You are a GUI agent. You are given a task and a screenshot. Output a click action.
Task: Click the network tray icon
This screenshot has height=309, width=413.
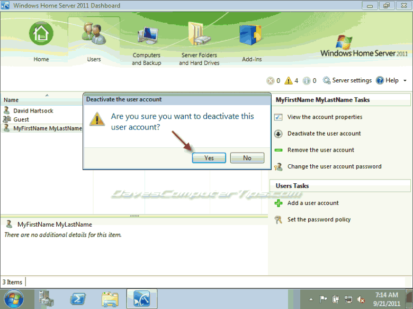(348, 299)
